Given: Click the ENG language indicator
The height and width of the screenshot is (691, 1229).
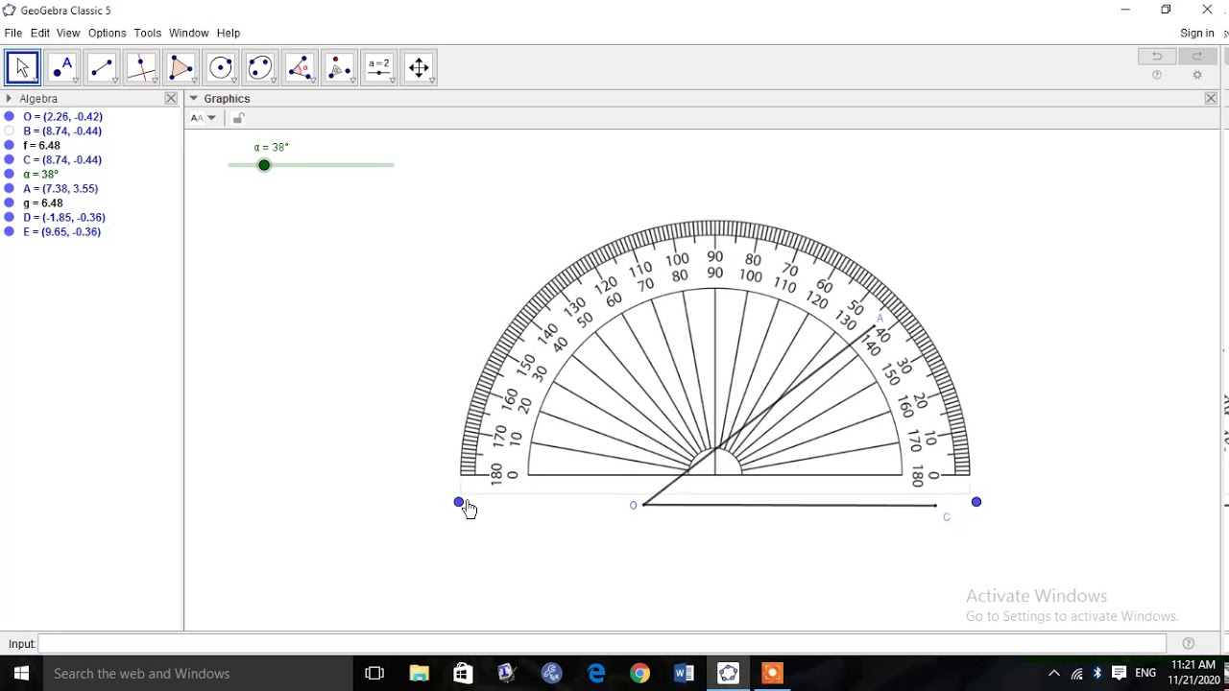Looking at the screenshot, I should pyautogui.click(x=1145, y=673).
